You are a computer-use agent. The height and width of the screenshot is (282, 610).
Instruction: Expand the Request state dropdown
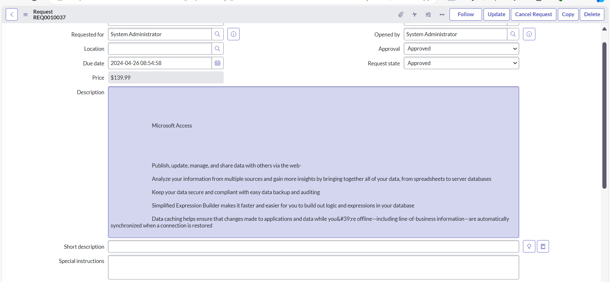(461, 63)
